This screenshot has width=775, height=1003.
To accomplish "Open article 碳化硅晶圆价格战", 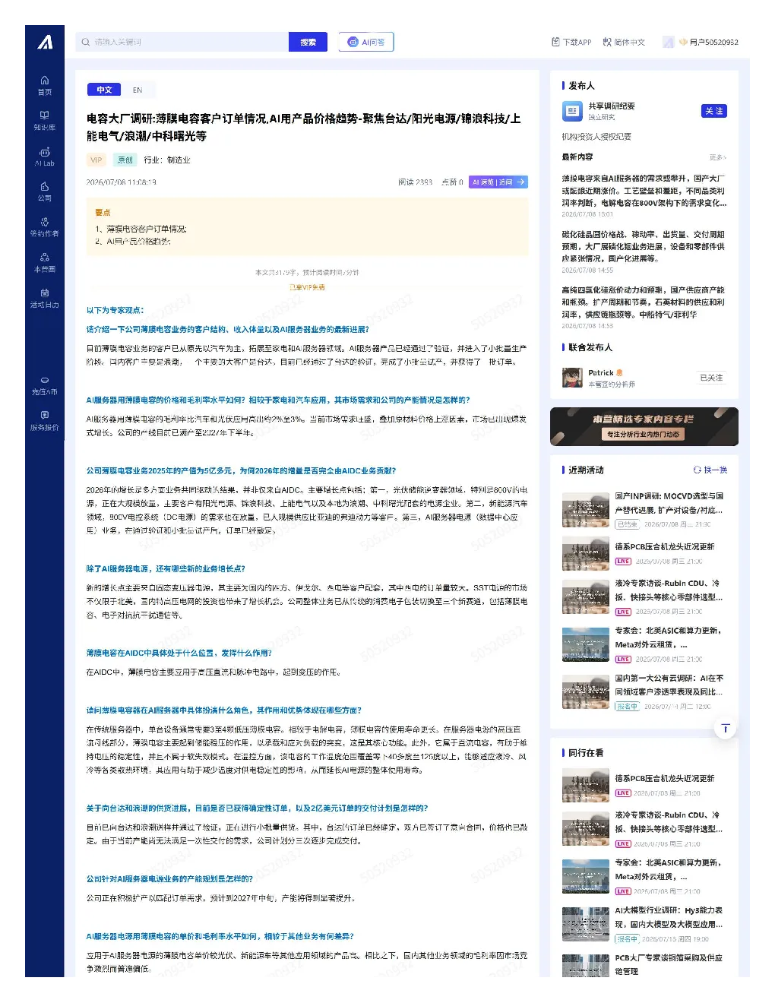I will (x=644, y=246).
